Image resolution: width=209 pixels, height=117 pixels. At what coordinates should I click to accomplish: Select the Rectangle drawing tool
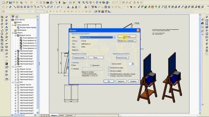18,7
